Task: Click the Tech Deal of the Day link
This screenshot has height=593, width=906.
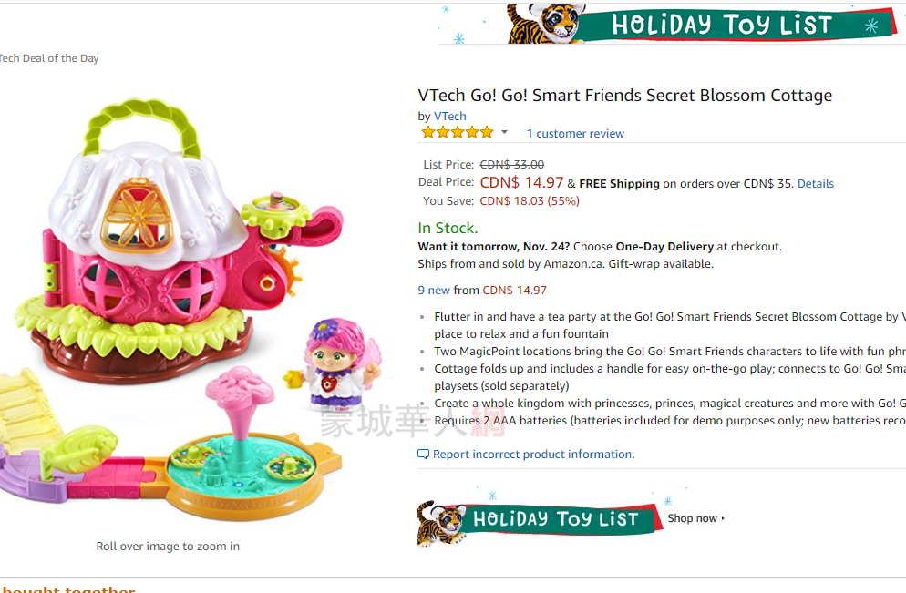Action: [49, 58]
